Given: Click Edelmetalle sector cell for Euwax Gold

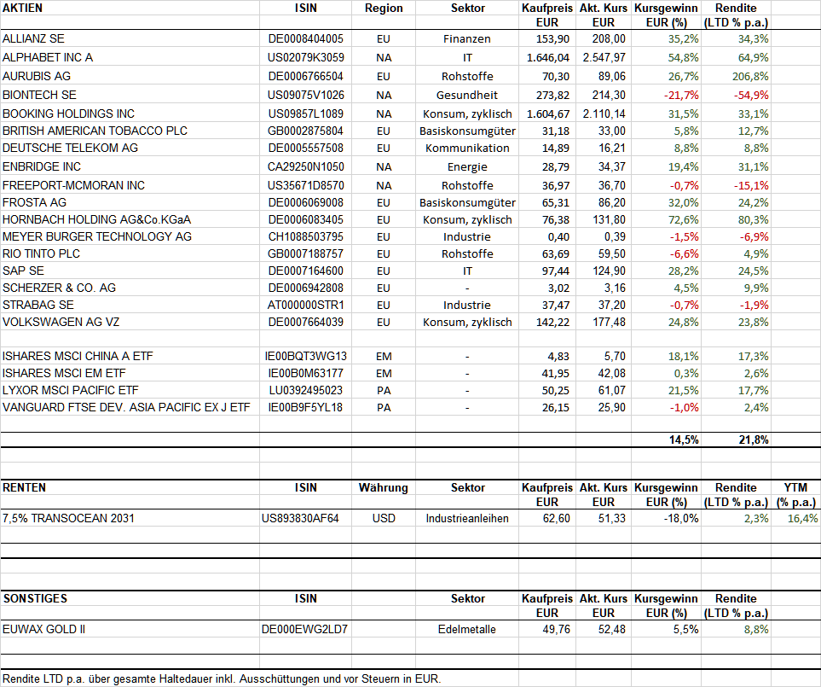Looking at the screenshot, I should (x=467, y=629).
